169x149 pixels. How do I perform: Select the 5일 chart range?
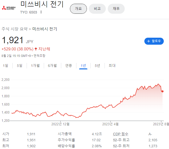20,65
